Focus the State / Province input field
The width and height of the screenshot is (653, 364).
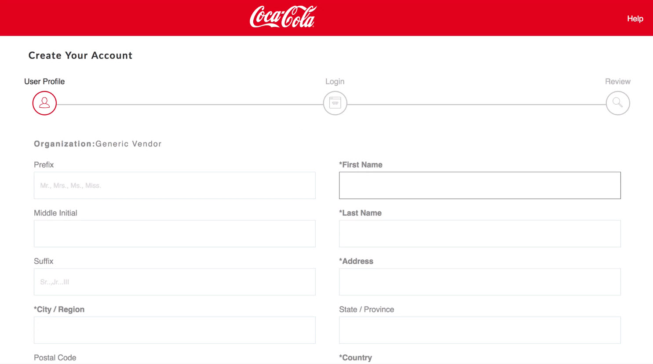(x=480, y=330)
